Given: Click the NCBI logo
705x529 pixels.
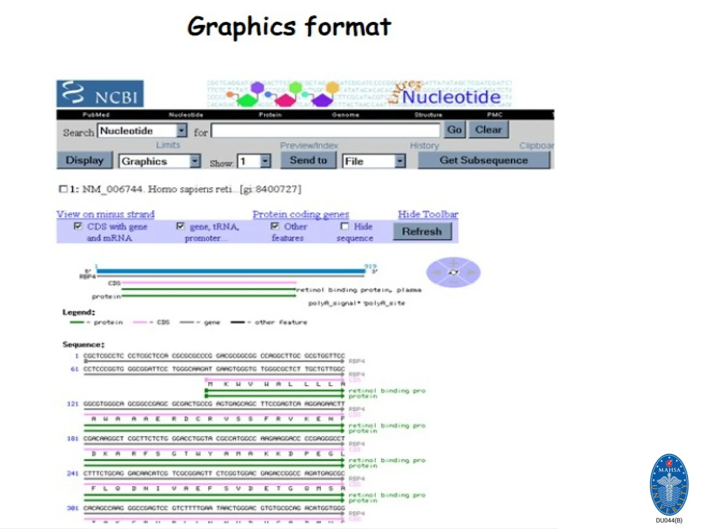Looking at the screenshot, I should point(100,94).
